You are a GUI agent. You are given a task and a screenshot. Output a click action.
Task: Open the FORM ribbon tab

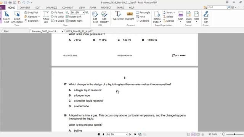93,8
